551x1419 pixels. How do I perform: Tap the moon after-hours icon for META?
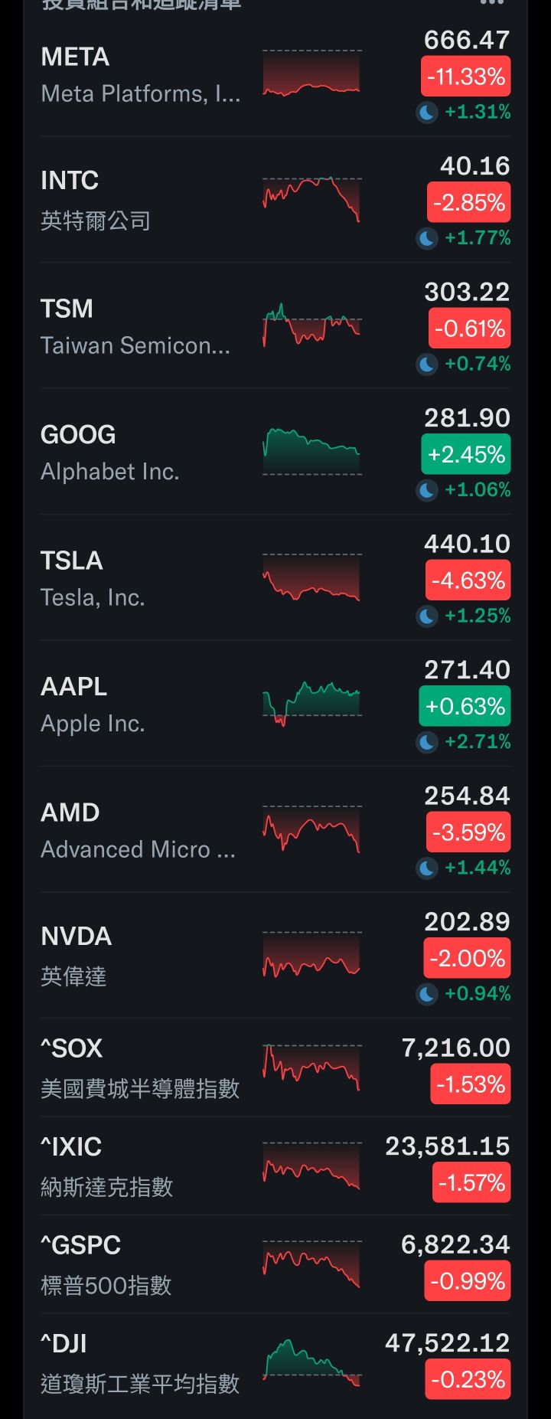point(427,113)
